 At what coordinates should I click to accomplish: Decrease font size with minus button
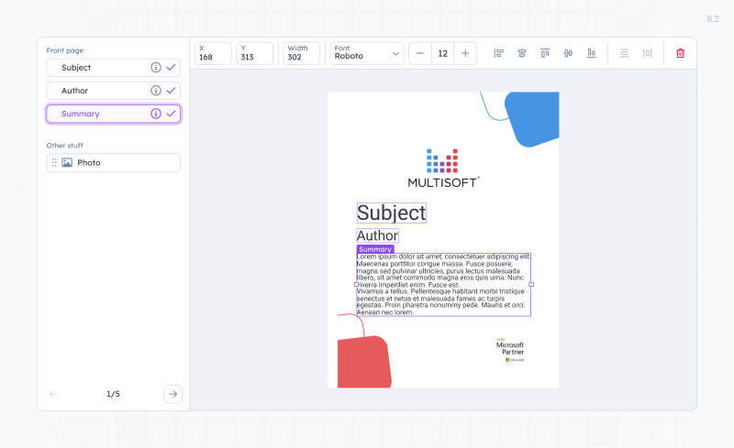click(x=420, y=53)
